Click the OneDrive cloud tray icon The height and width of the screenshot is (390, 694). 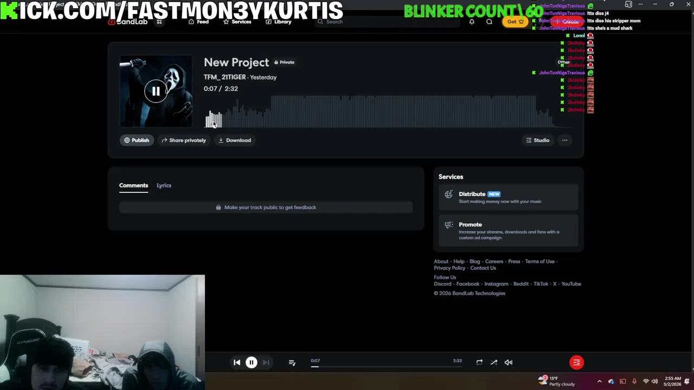click(611, 382)
